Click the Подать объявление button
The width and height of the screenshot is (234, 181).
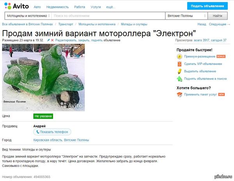[207, 6]
